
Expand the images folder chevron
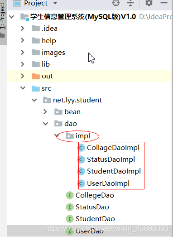[x=23, y=52]
